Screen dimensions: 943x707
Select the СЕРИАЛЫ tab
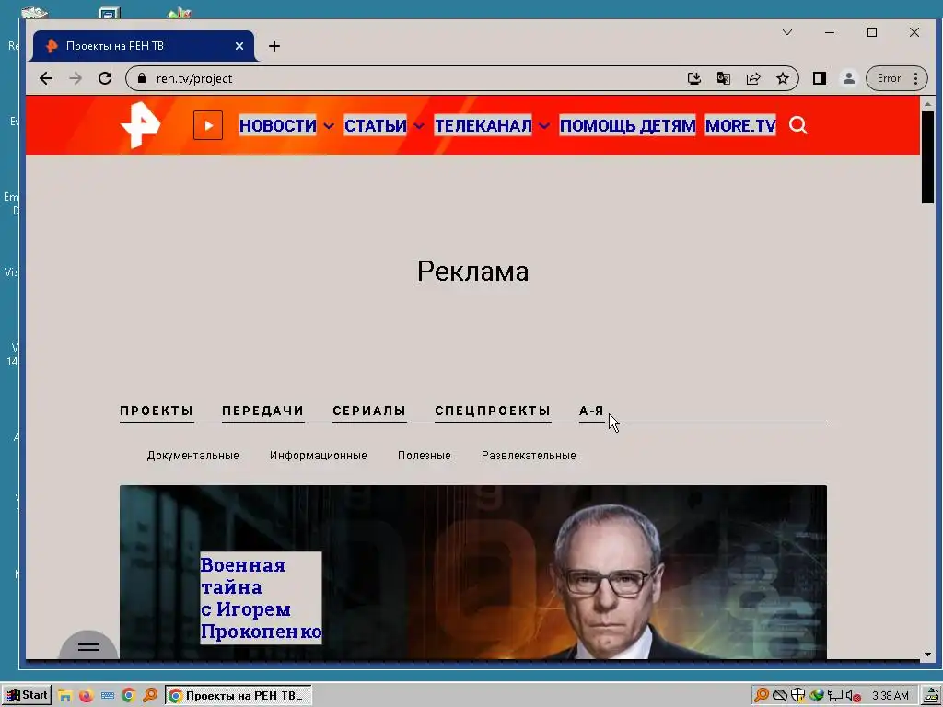point(369,411)
